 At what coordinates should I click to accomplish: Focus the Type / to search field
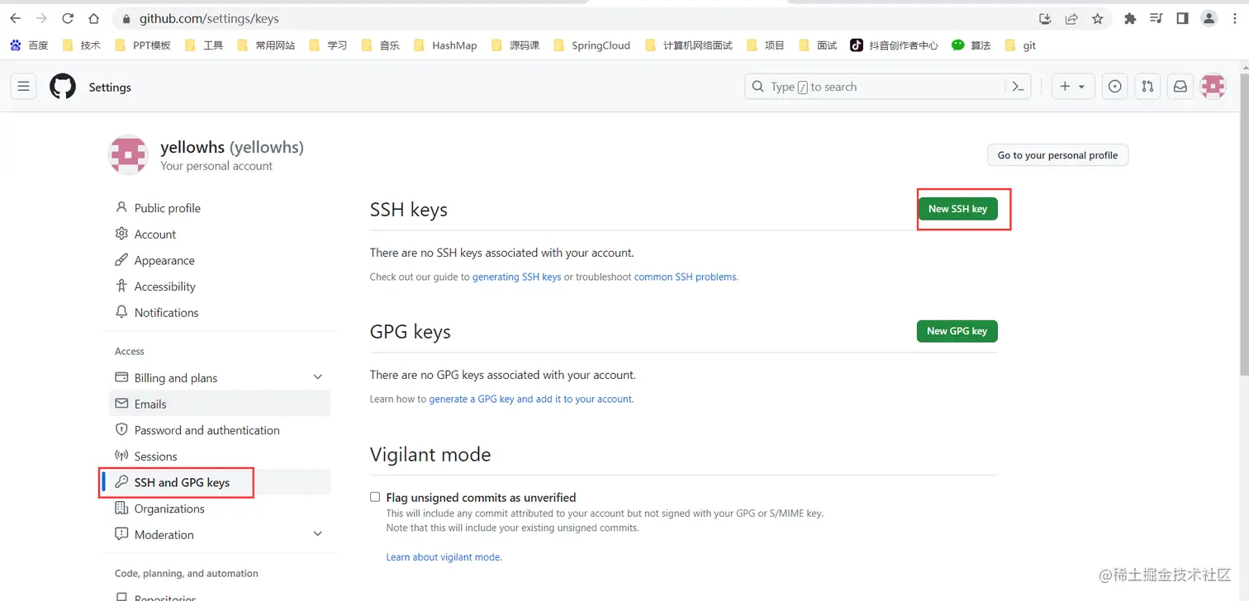click(x=887, y=87)
